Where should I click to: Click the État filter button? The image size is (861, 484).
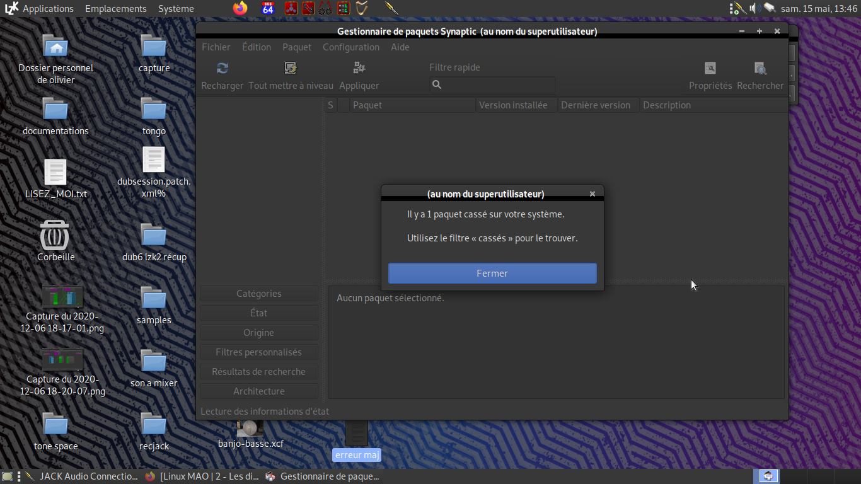(259, 313)
